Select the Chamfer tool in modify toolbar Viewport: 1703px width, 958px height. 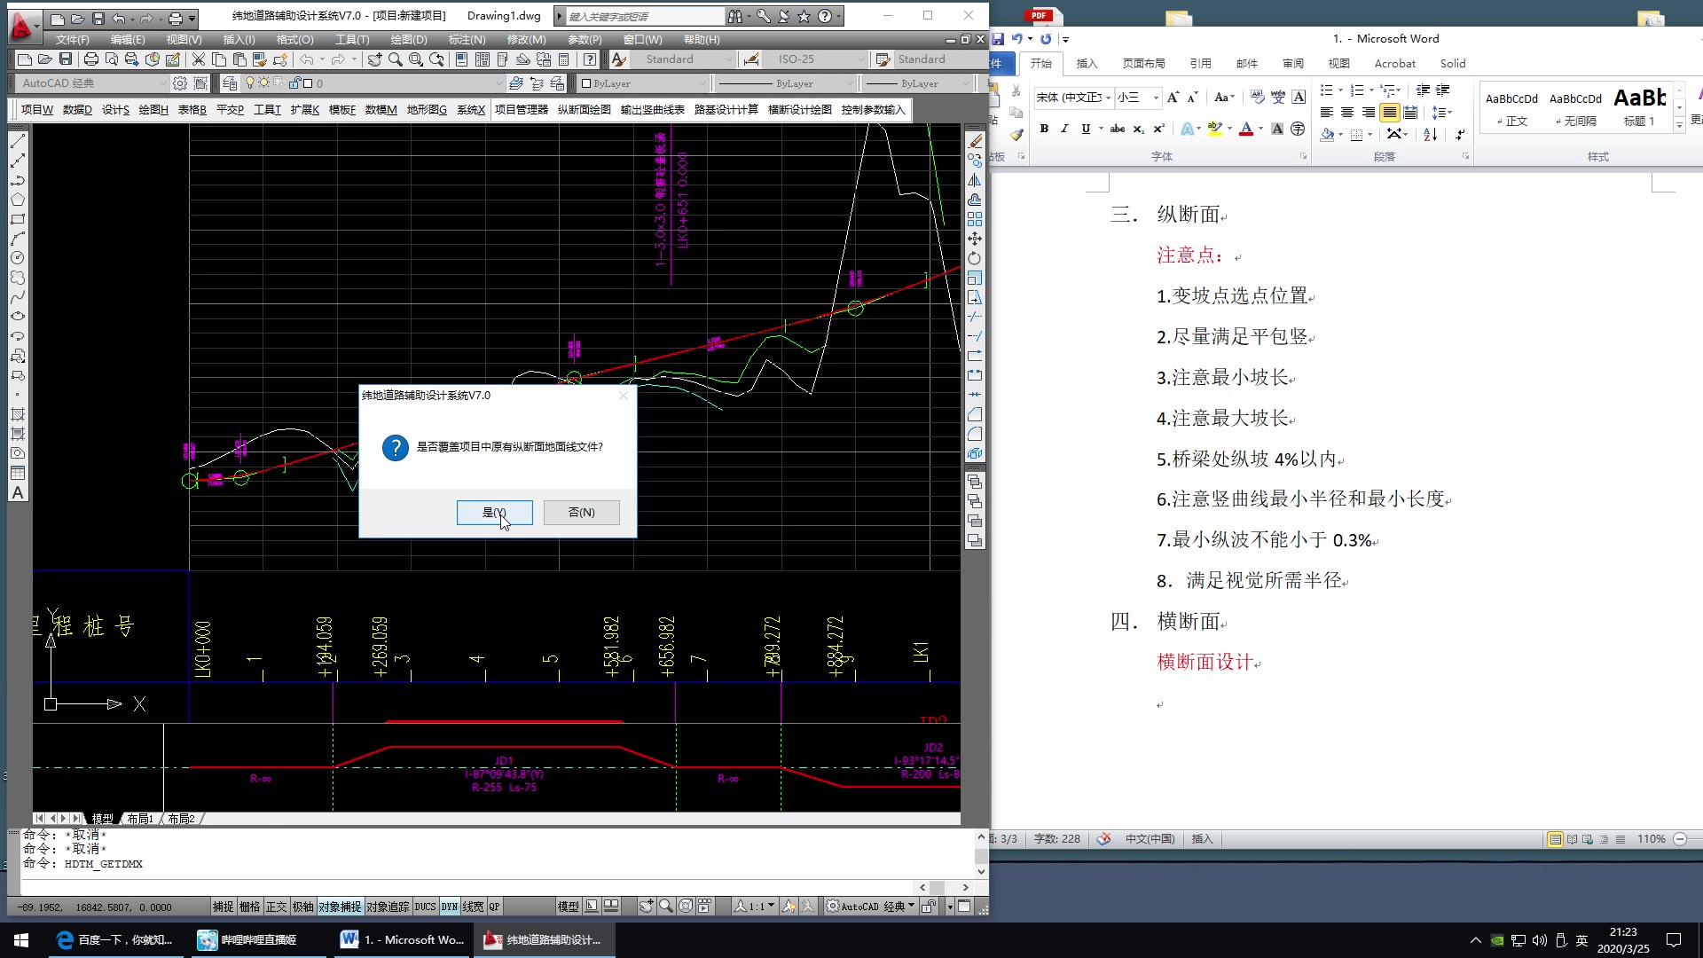(x=975, y=414)
